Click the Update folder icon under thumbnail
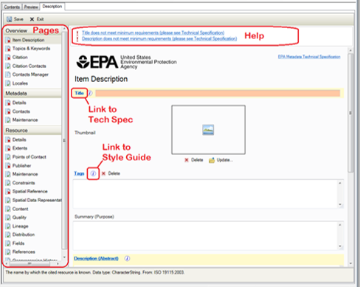This screenshot has width=360, height=287. (x=212, y=160)
